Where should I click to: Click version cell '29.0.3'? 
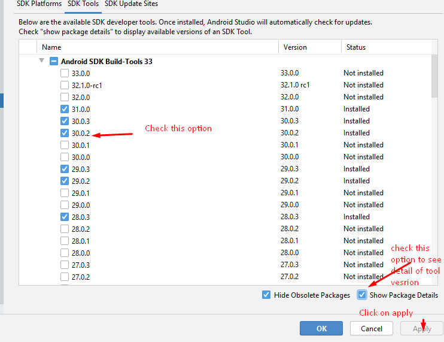[x=290, y=168]
